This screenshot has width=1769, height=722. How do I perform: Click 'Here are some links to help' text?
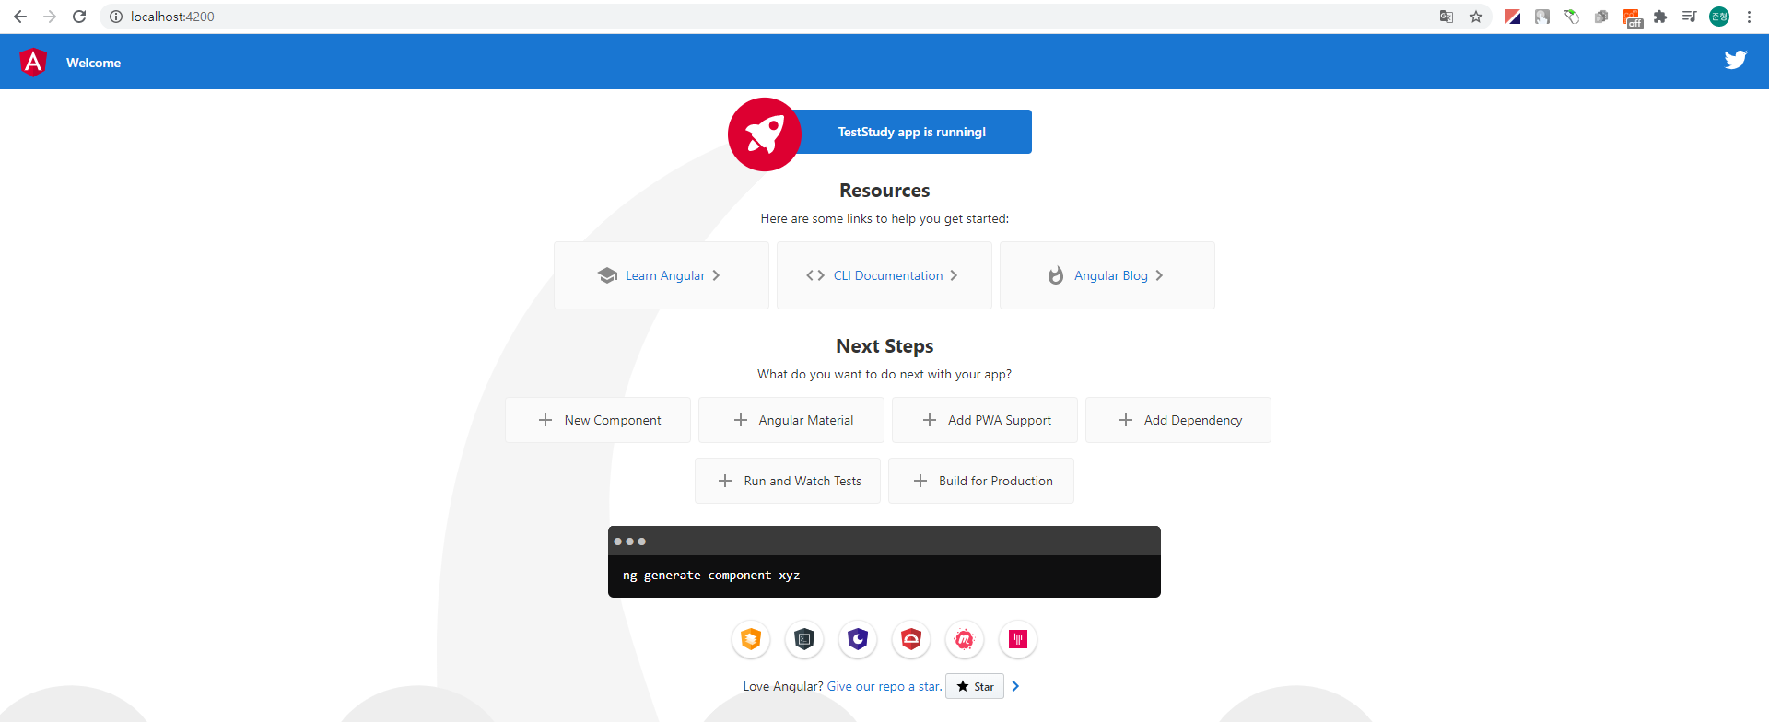pos(884,218)
